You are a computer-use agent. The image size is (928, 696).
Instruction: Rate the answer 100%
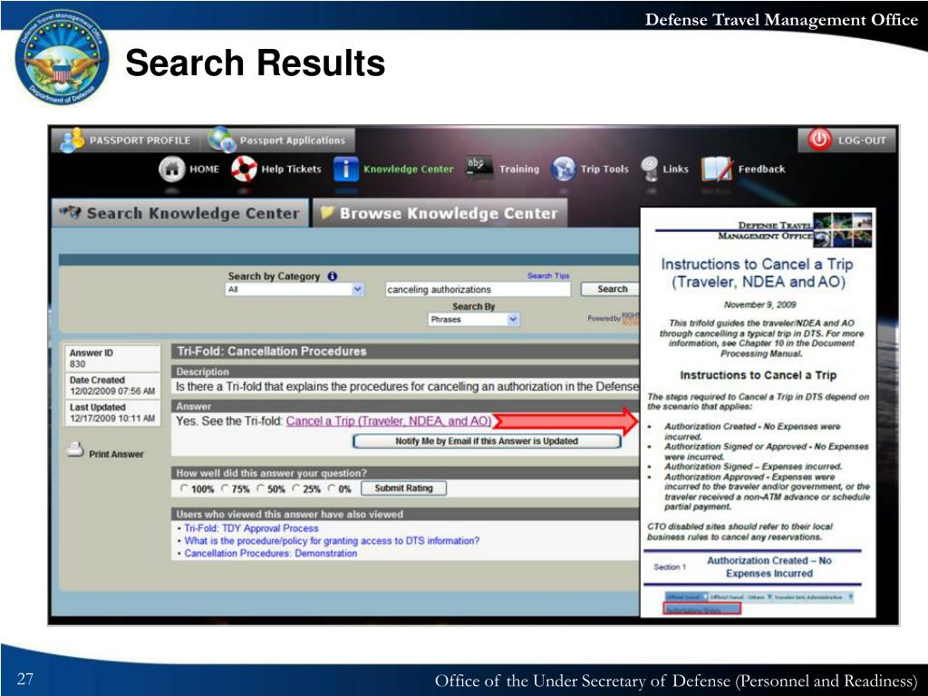[x=184, y=488]
